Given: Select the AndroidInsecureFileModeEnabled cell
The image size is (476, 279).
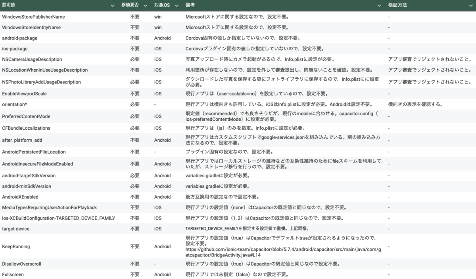Looking at the screenshot, I should point(38,164).
